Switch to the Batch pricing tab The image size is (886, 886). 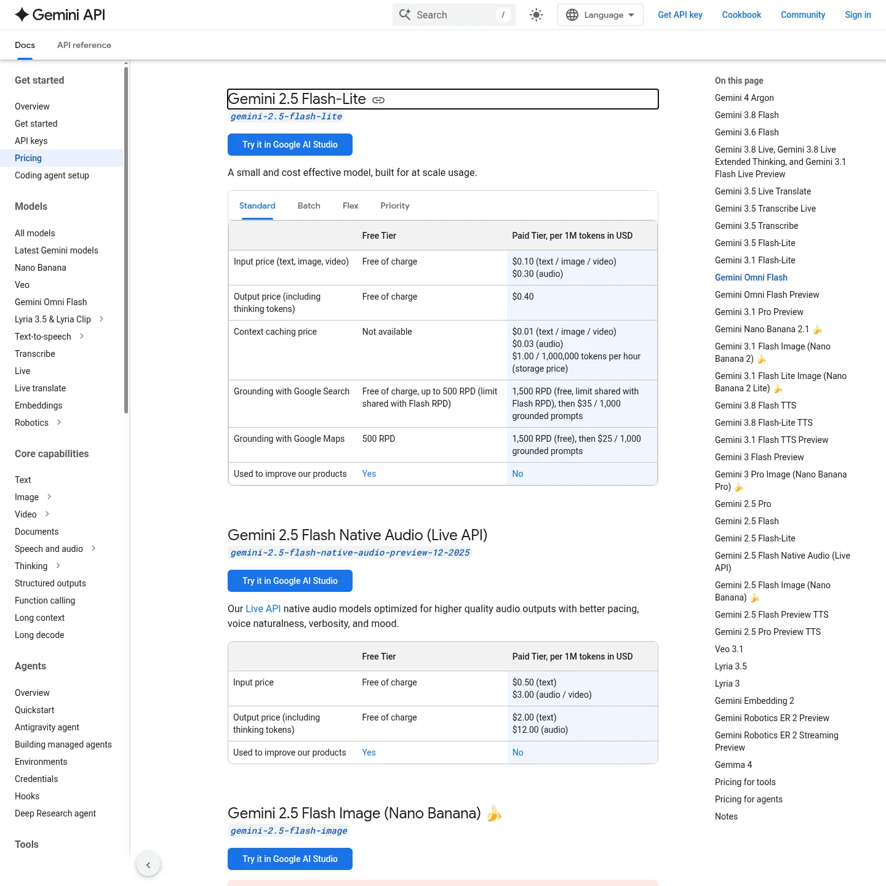click(309, 206)
